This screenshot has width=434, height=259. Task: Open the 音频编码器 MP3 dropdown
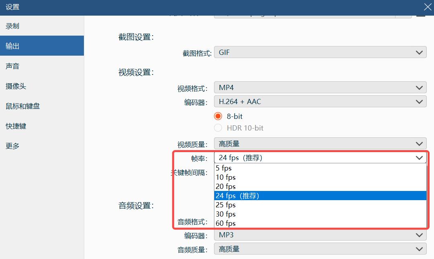[x=319, y=235]
